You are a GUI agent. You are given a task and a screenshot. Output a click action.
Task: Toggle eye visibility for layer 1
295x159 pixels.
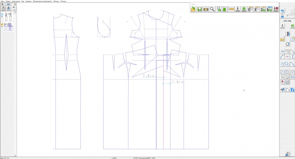point(2,17)
